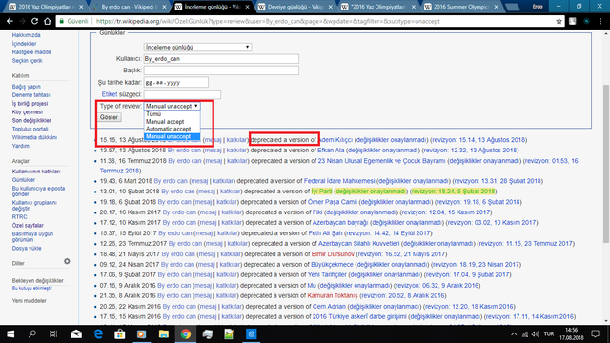
Task: Open Task View on the taskbar
Action: [x=53, y=334]
